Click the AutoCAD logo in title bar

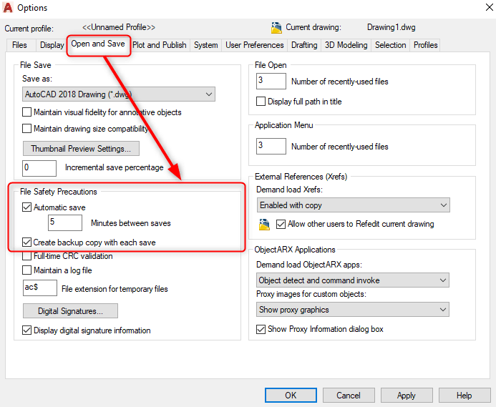8,7
